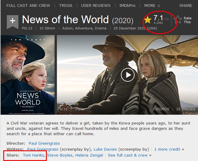This screenshot has height=161, width=198.
Task: Open the IMDbPro link
Action: pyautogui.click(x=127, y=5)
